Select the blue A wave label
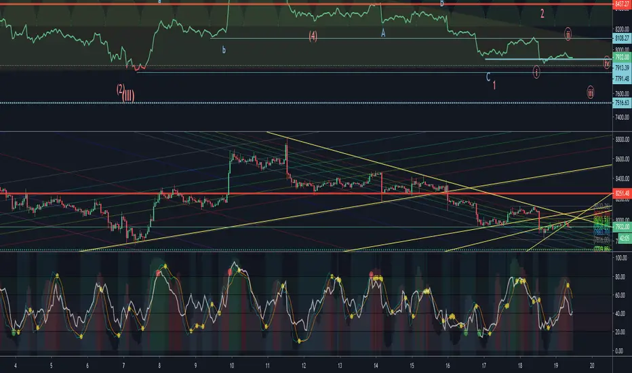The width and height of the screenshot is (632, 373). pos(383,32)
